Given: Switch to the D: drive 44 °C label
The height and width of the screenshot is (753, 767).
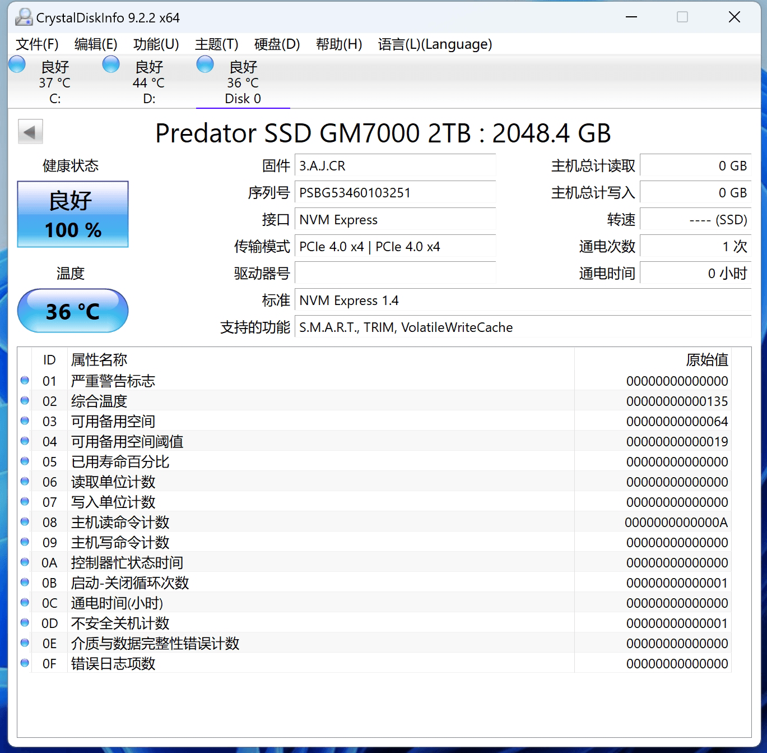Looking at the screenshot, I should coord(149,83).
